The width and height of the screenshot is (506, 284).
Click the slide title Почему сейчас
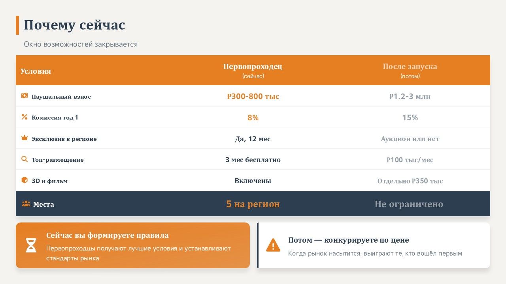point(75,25)
